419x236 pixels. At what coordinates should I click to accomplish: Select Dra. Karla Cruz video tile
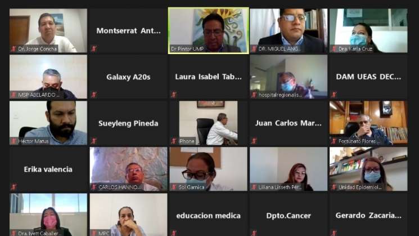(x=368, y=30)
